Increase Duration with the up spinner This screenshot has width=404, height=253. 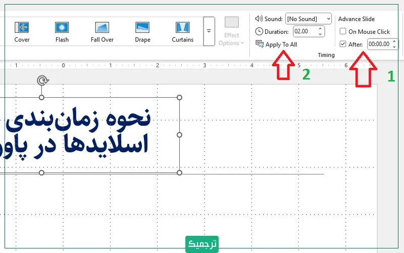point(320,29)
